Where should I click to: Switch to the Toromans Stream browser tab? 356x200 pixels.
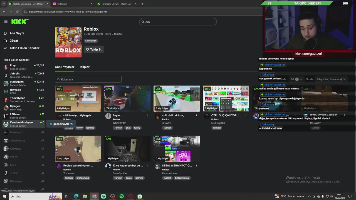(x=117, y=4)
